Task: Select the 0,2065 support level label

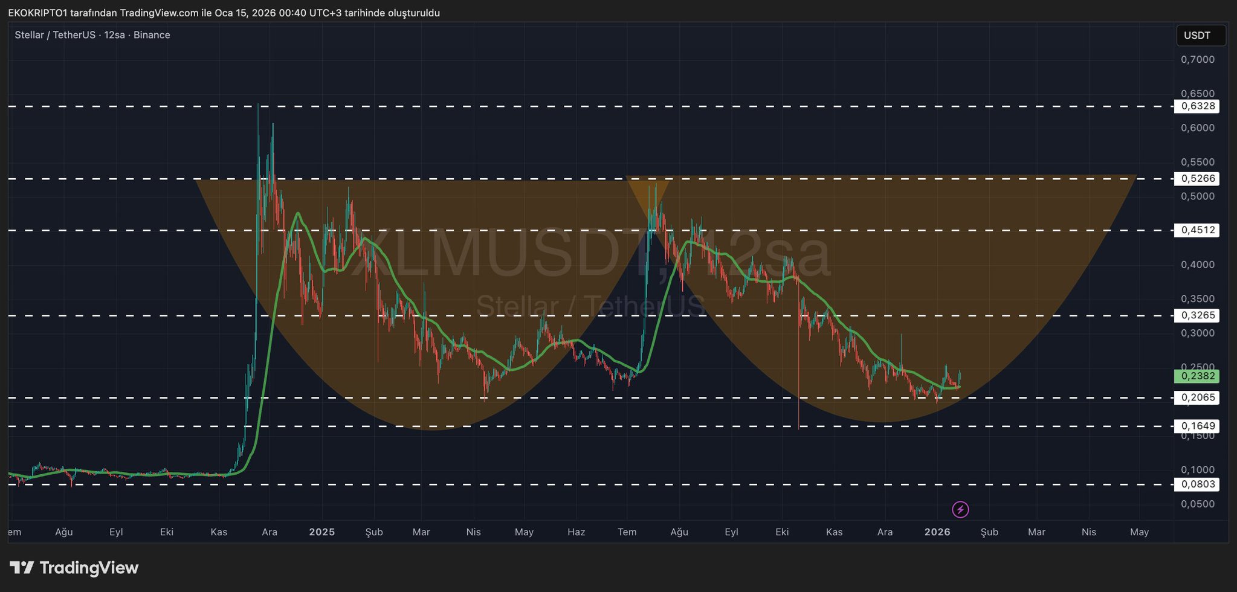Action: (1196, 397)
